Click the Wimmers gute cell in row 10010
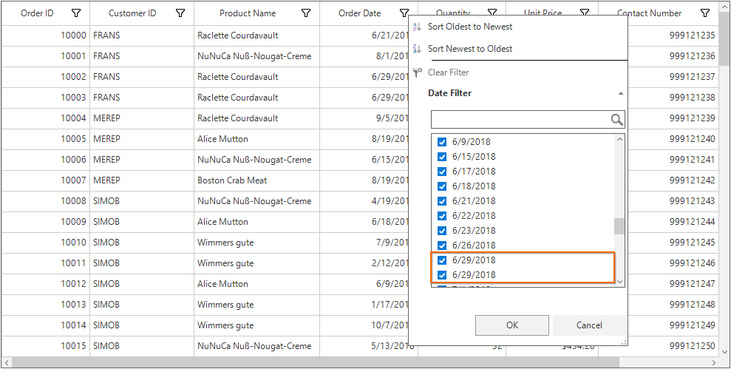 tap(257, 243)
